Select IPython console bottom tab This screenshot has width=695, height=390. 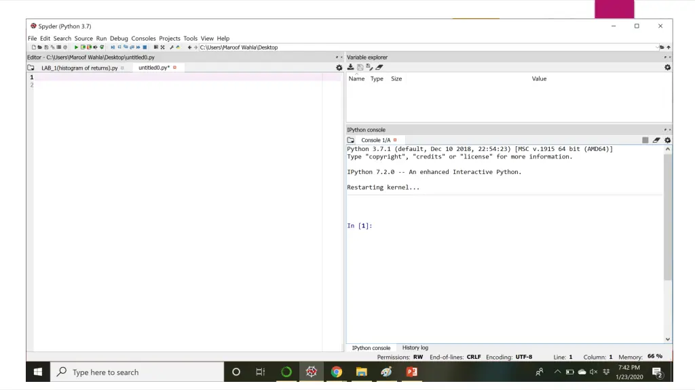(x=371, y=348)
